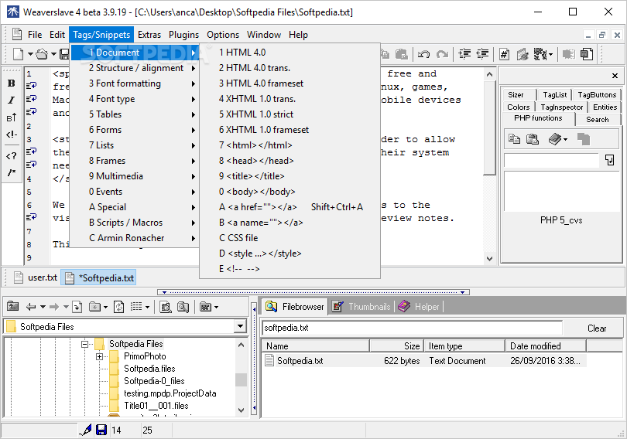Click the B-with-arrow left sidebar icon

11,117
